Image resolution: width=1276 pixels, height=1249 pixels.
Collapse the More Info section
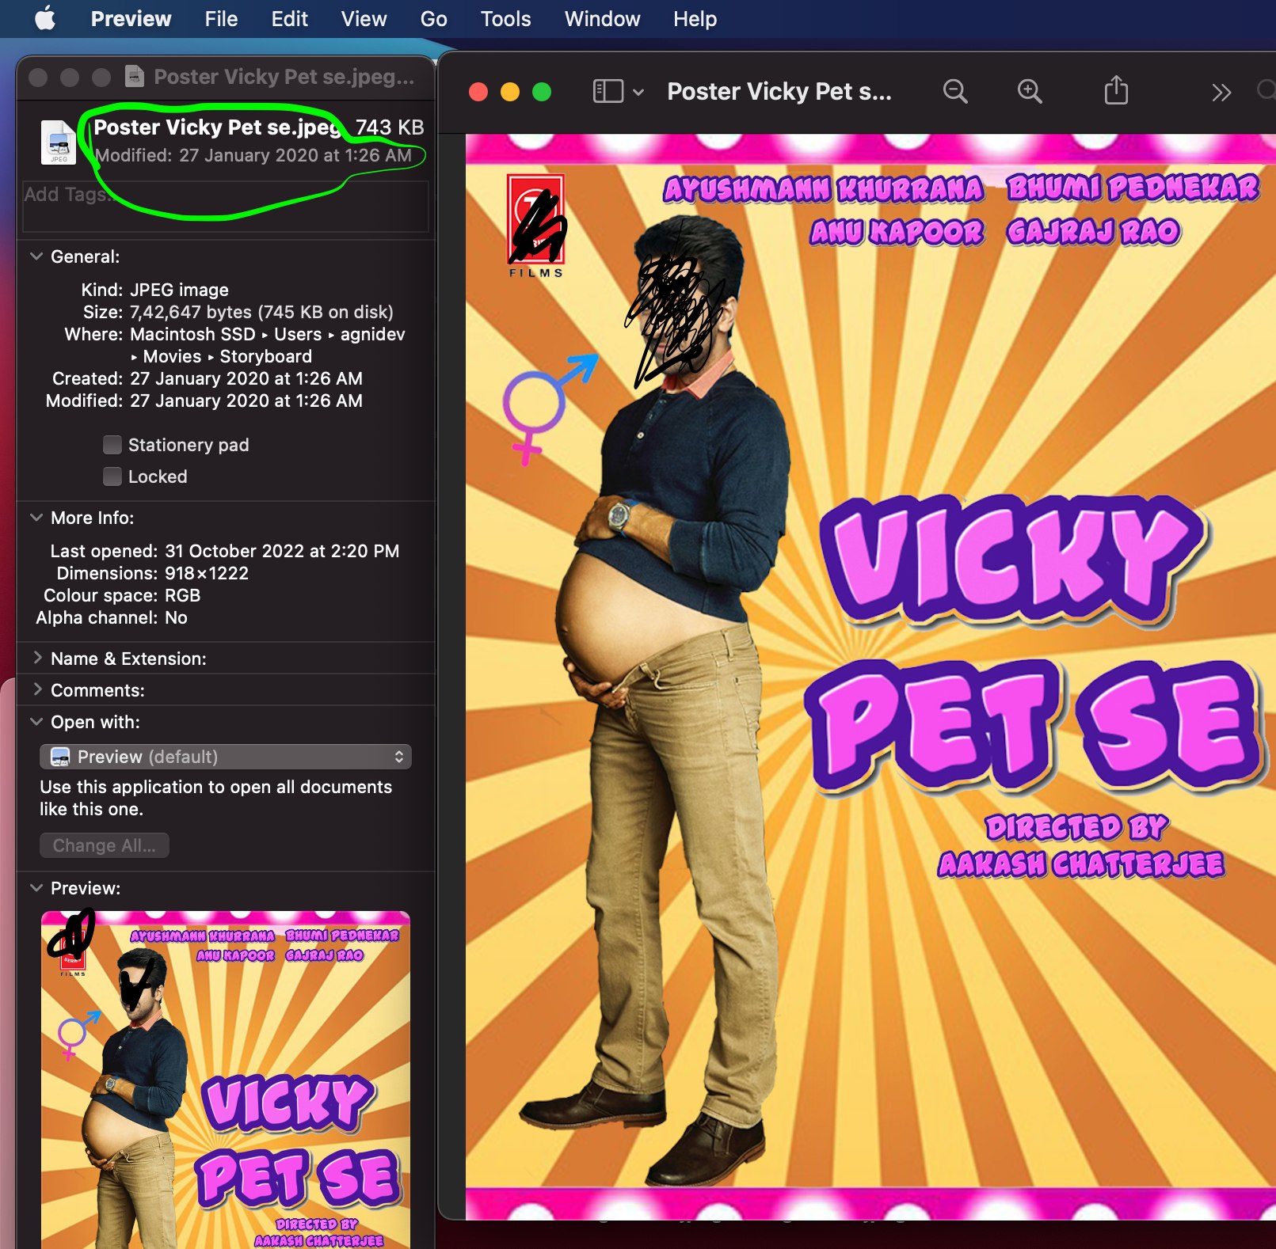click(x=36, y=518)
